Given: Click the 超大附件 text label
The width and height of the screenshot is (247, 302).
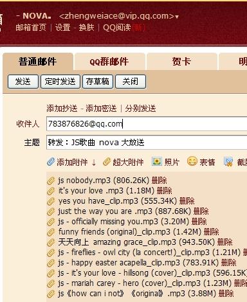Looking at the screenshot, I should (x=128, y=163).
